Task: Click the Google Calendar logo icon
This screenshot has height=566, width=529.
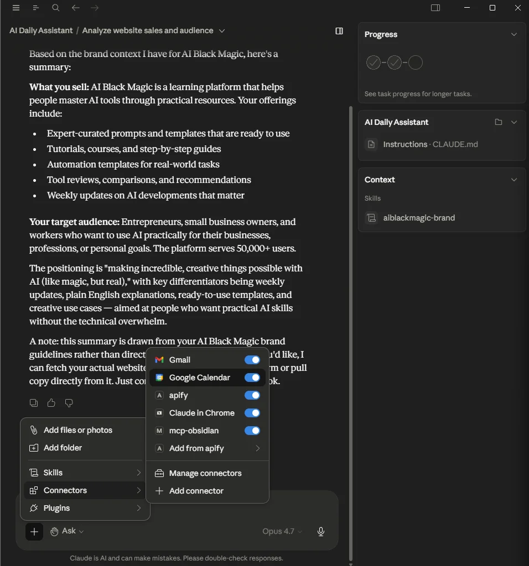Action: (159, 378)
